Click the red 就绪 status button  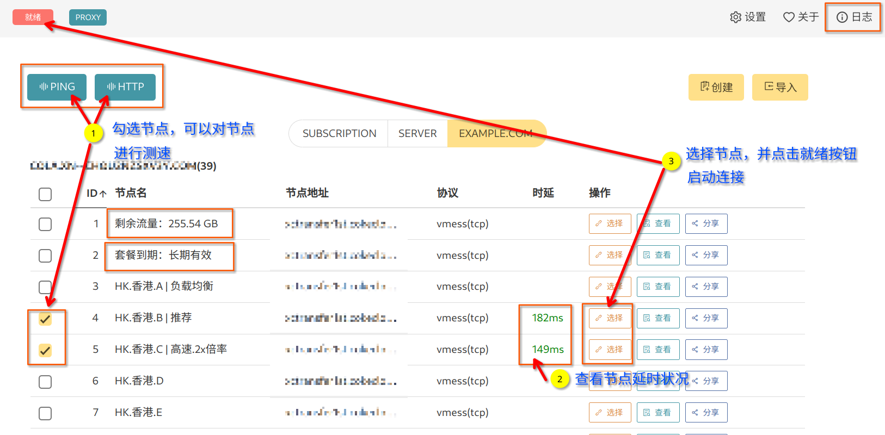tap(33, 17)
